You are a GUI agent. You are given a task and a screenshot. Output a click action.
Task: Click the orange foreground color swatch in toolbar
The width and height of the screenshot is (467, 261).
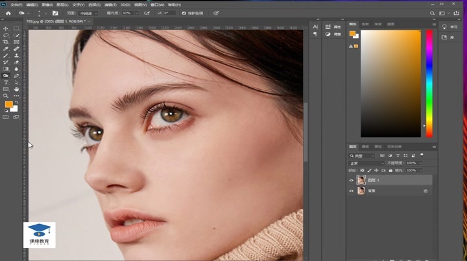(8, 104)
